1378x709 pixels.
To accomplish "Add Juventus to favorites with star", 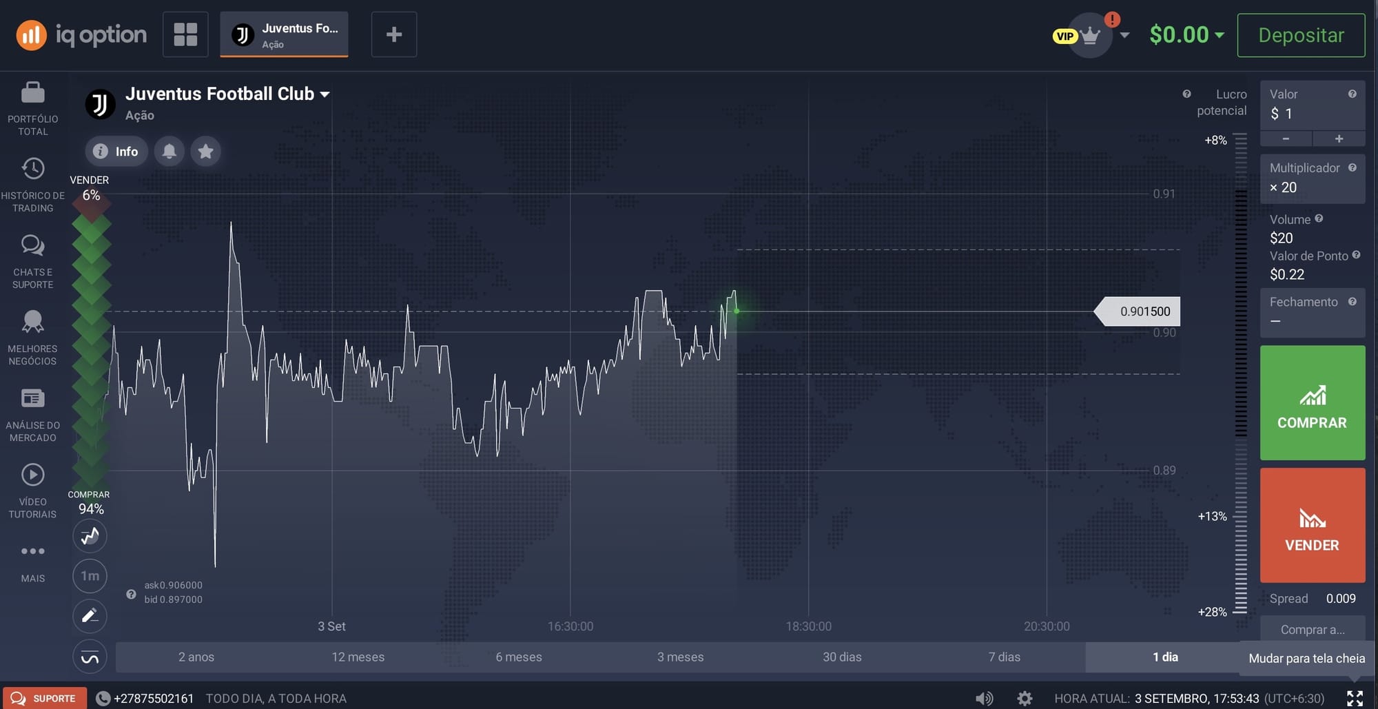I will tap(205, 151).
